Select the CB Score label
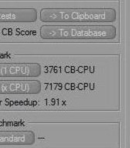130x148 pixels. [x=19, y=32]
